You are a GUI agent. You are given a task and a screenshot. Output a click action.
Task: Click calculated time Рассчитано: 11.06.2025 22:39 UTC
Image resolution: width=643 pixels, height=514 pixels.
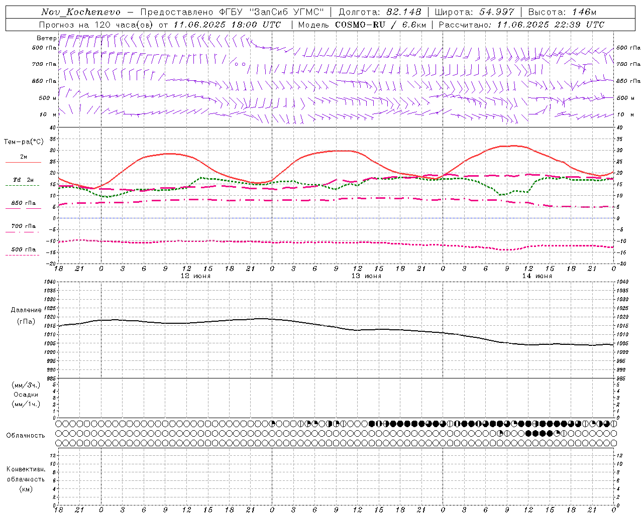[x=521, y=25]
